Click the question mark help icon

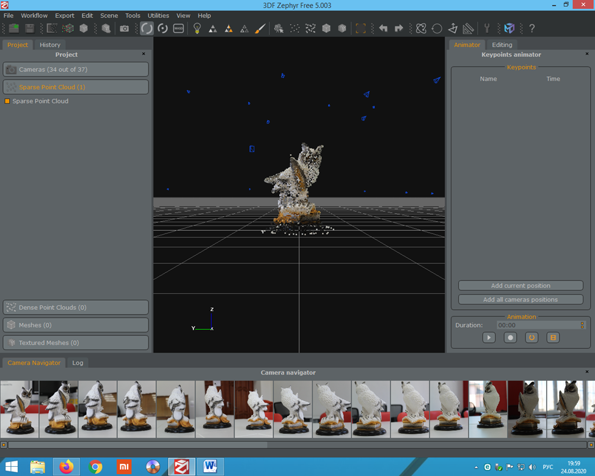click(532, 29)
